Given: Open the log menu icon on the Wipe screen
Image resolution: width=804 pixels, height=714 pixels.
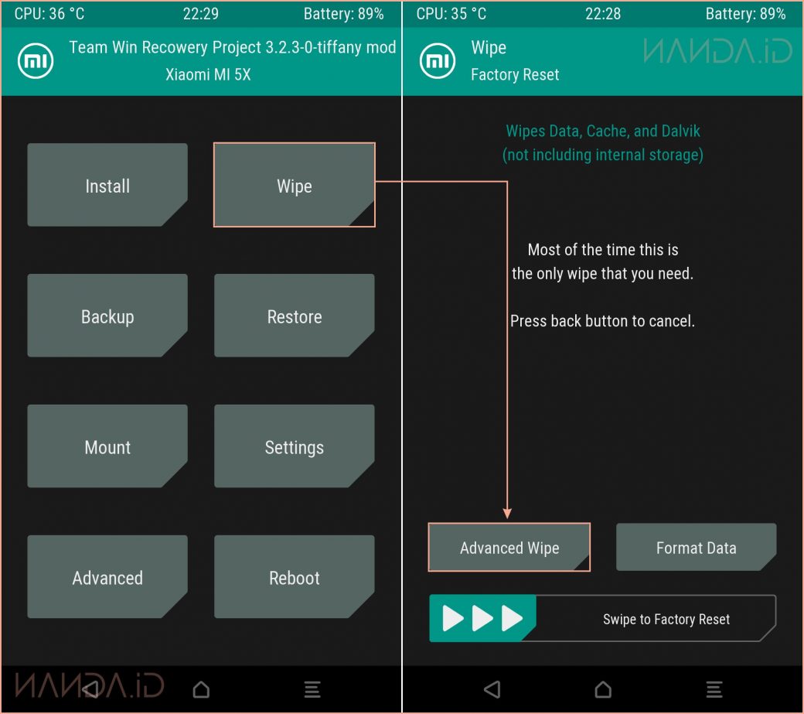Looking at the screenshot, I should pyautogui.click(x=714, y=688).
